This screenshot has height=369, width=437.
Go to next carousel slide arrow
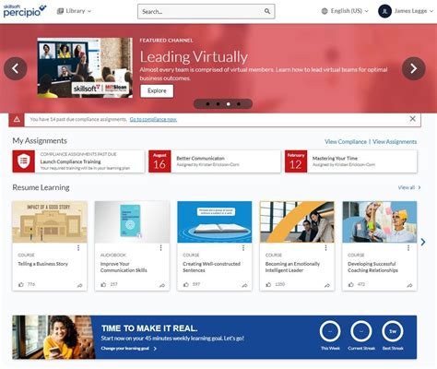coord(413,68)
